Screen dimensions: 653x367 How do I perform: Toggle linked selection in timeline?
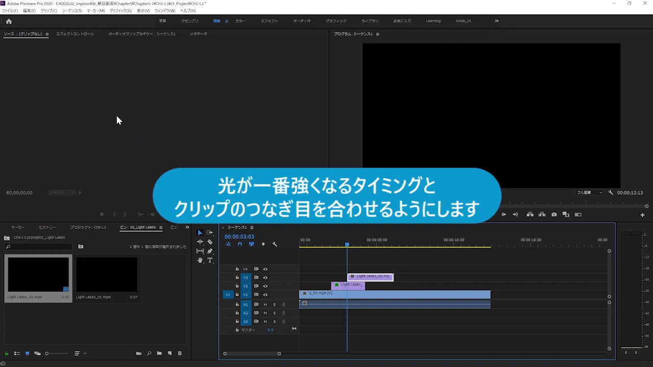[x=252, y=244]
